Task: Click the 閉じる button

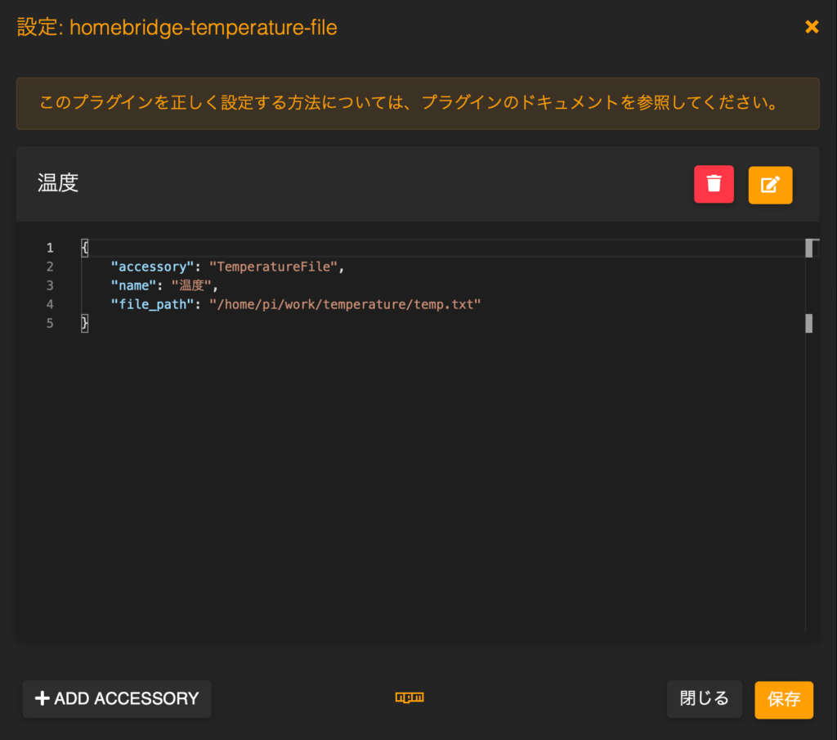Action: coord(704,699)
